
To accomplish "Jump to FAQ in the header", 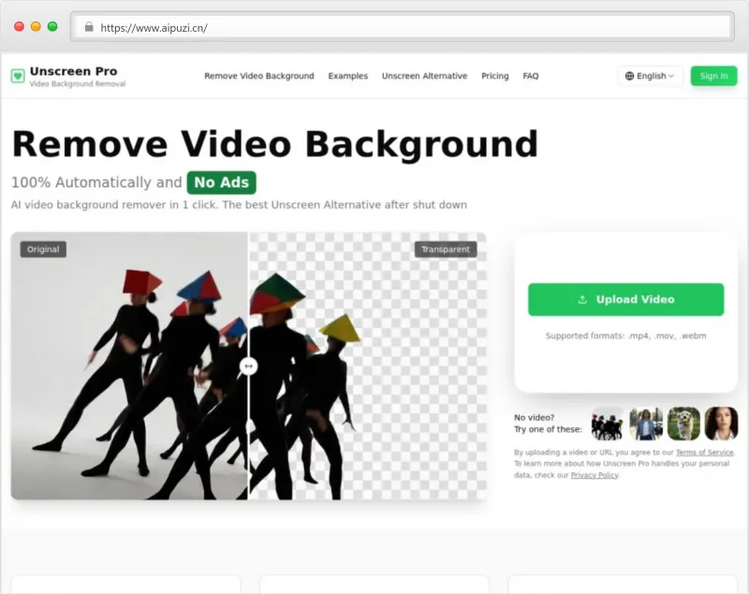I will [531, 76].
